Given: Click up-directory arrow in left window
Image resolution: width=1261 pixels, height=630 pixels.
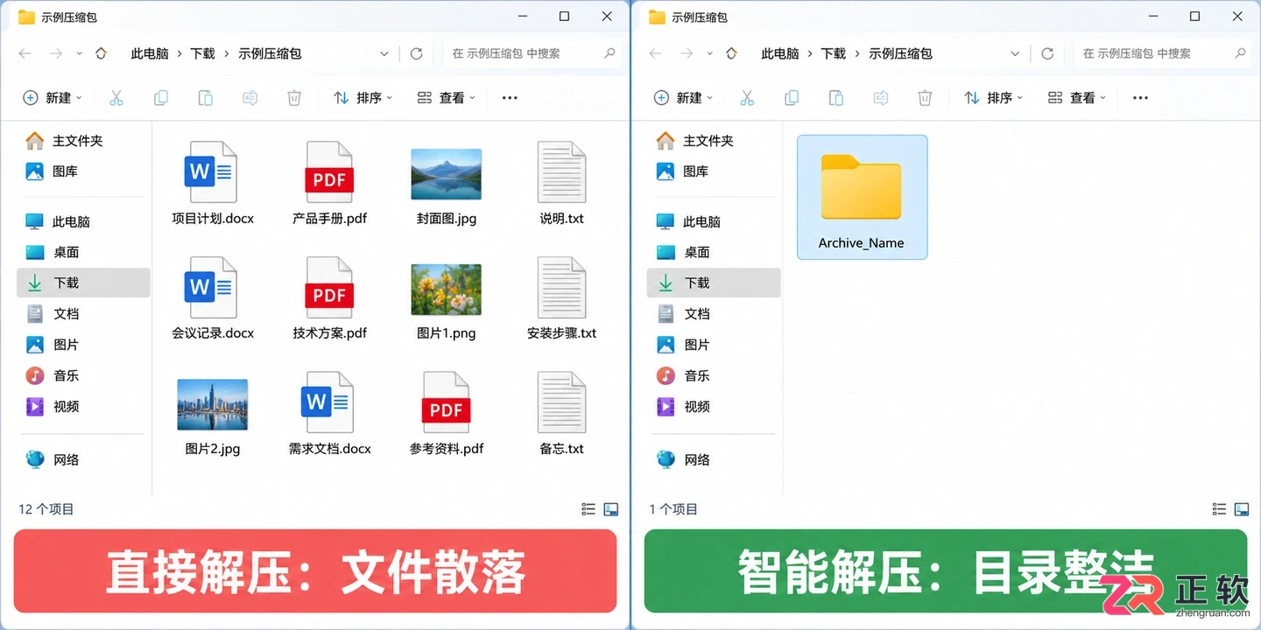Looking at the screenshot, I should coord(101,53).
